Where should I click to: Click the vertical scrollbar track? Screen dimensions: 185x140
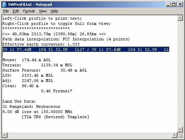click(x=180, y=74)
